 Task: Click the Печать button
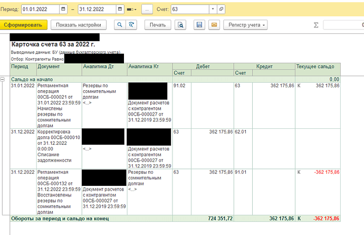tap(158, 25)
